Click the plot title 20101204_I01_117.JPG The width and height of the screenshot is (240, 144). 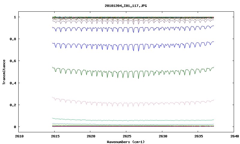[126, 6]
